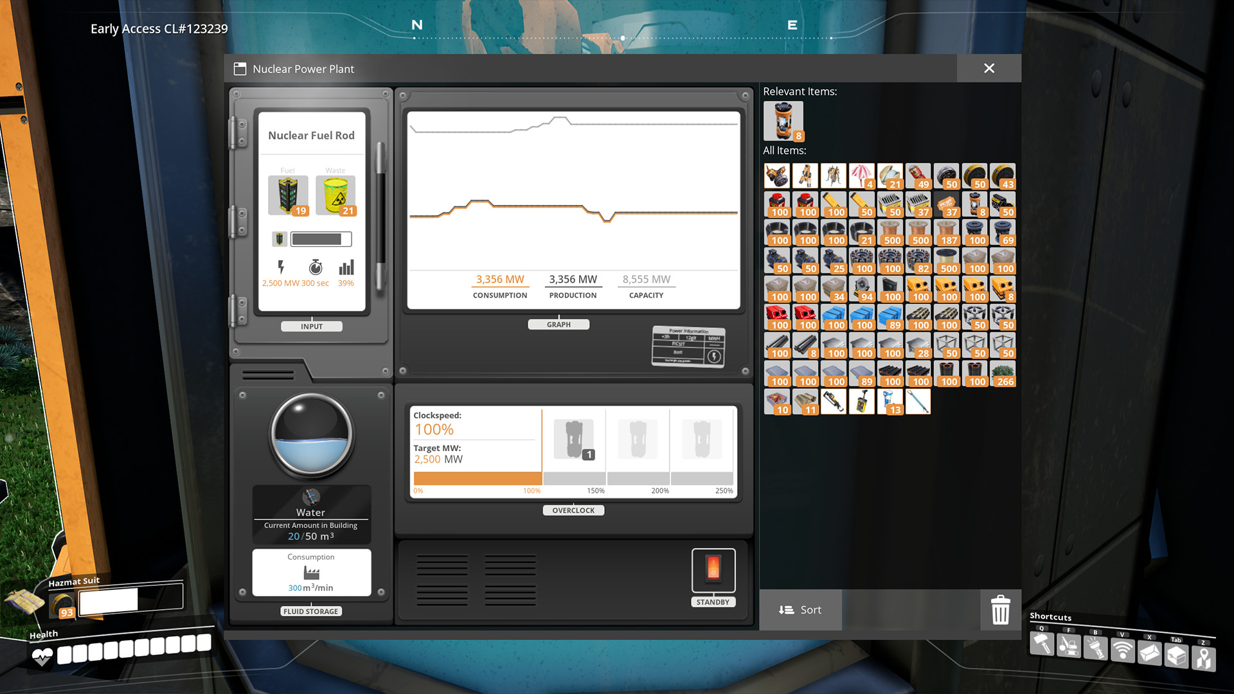Screen dimensions: 1234x694
Task: Click the hazmat suit relevant item icon
Action: pyautogui.click(x=782, y=120)
